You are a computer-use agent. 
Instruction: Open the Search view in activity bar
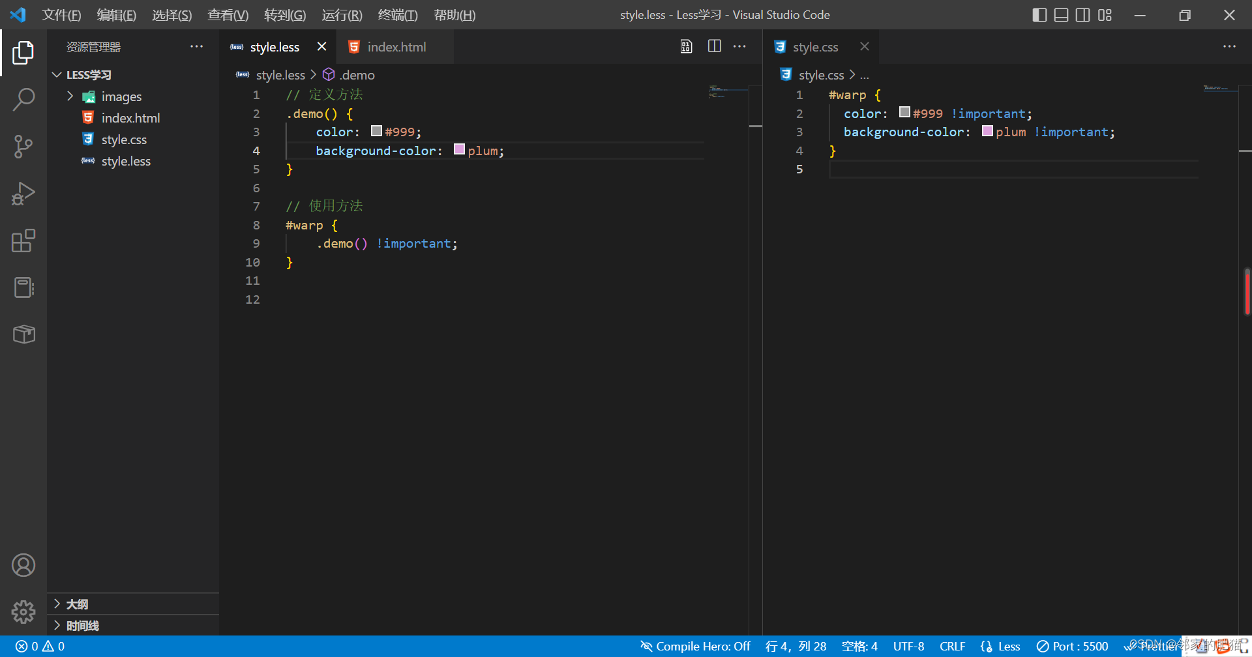point(23,100)
